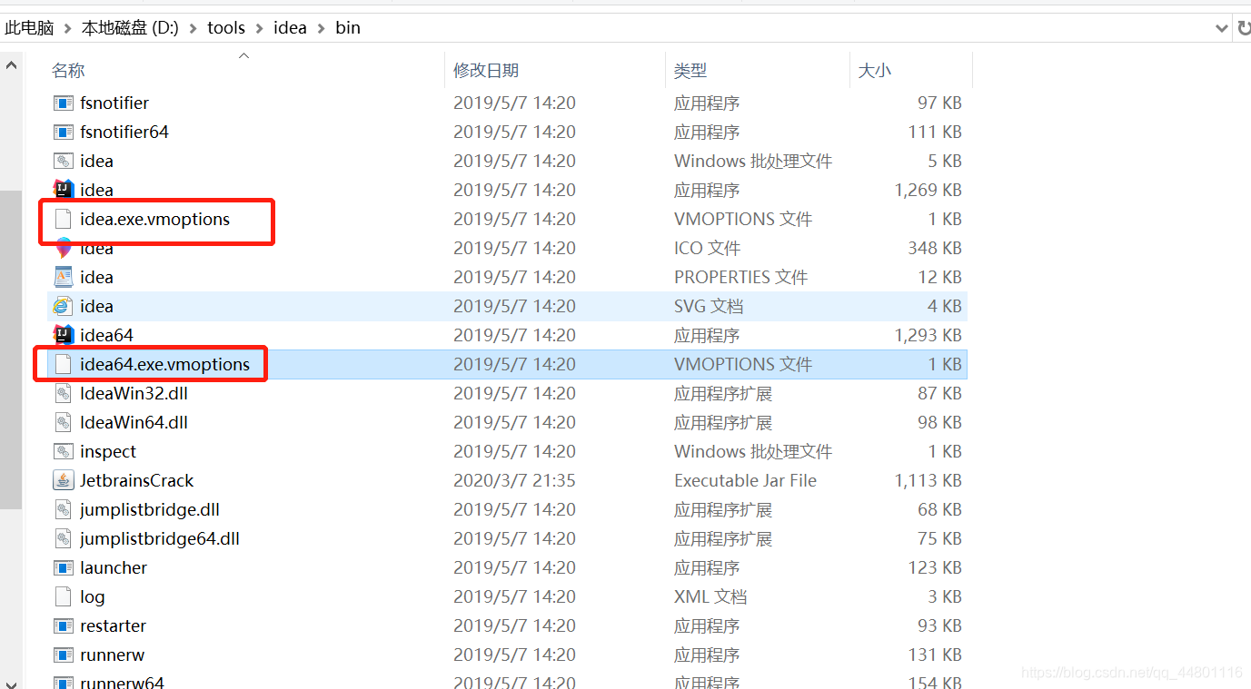Click the XML 文档 type cell
Viewport: 1251px width, 689px height.
point(710,596)
